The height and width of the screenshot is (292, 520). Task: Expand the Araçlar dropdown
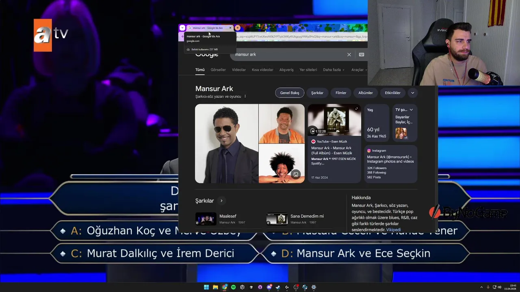(359, 70)
